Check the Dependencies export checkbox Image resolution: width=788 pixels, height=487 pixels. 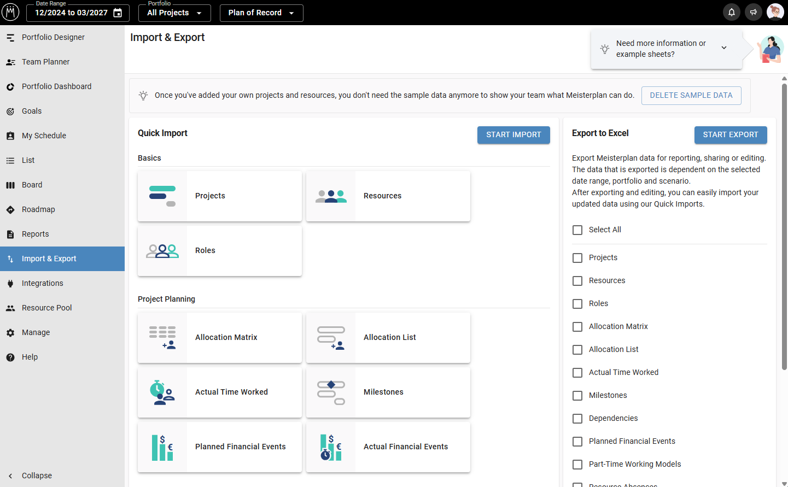(577, 419)
